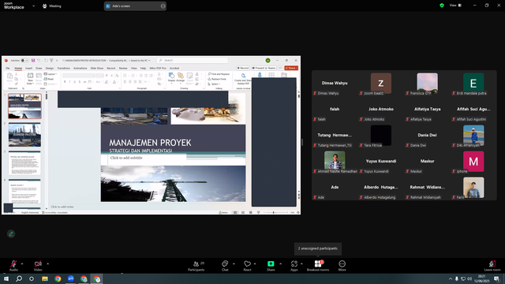The height and width of the screenshot is (284, 505).
Task: Open the Meeting tab in Zoom
Action: 52,6
